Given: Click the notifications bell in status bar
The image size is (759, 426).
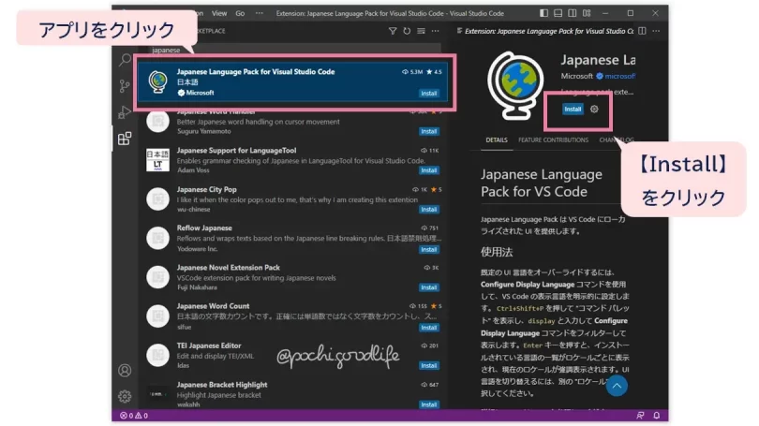Looking at the screenshot, I should click(657, 415).
